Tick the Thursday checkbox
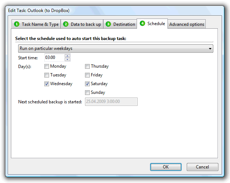230x183 pixels. pyautogui.click(x=87, y=67)
